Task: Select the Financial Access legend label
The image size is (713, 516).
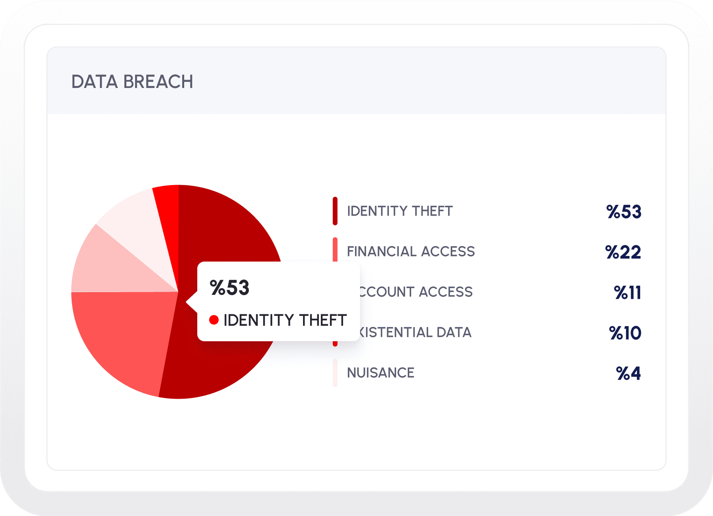Action: (411, 252)
